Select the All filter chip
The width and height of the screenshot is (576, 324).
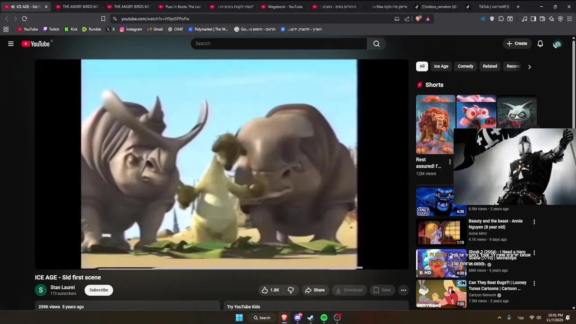(x=422, y=66)
